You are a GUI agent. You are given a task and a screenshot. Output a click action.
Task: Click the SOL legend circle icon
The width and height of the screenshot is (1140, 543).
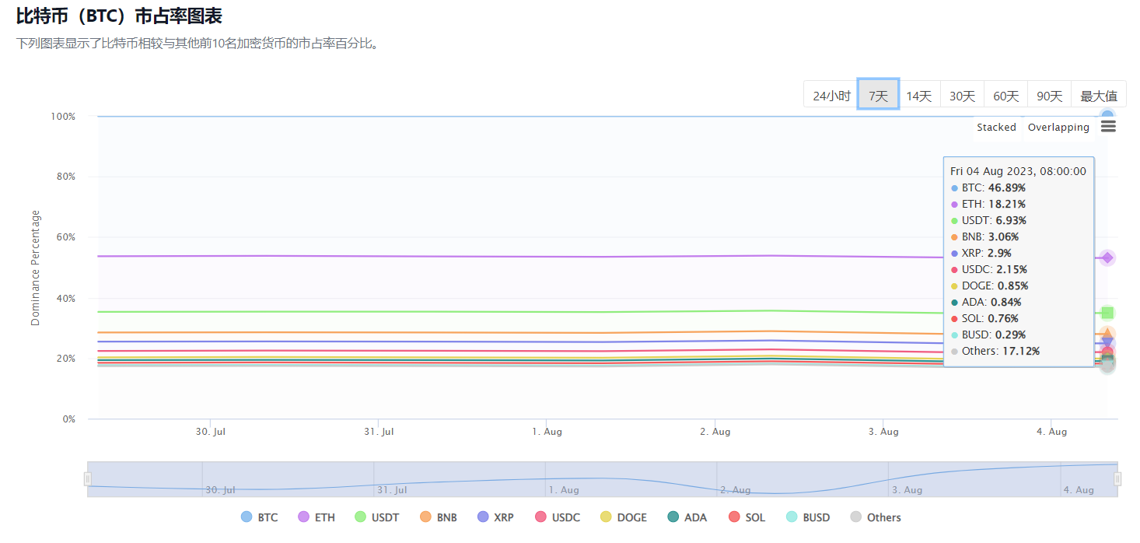click(734, 517)
